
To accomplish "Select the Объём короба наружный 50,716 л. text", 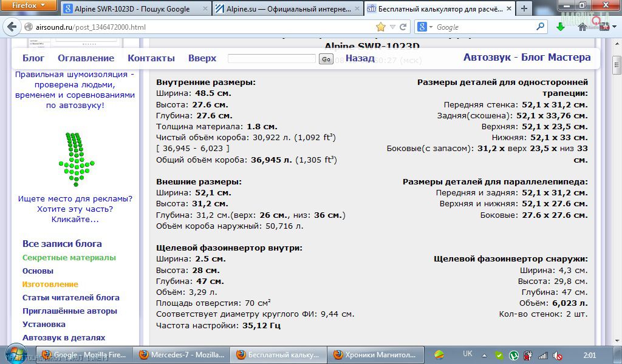I will point(229,226).
